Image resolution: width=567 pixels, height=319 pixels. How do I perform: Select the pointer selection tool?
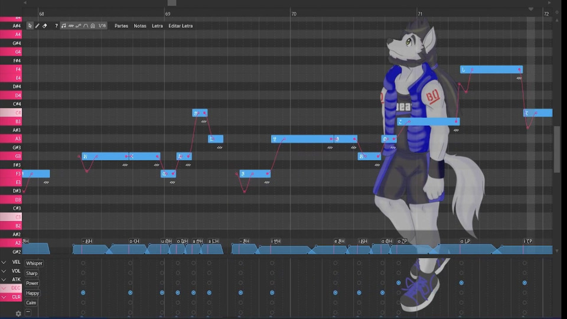coord(30,25)
